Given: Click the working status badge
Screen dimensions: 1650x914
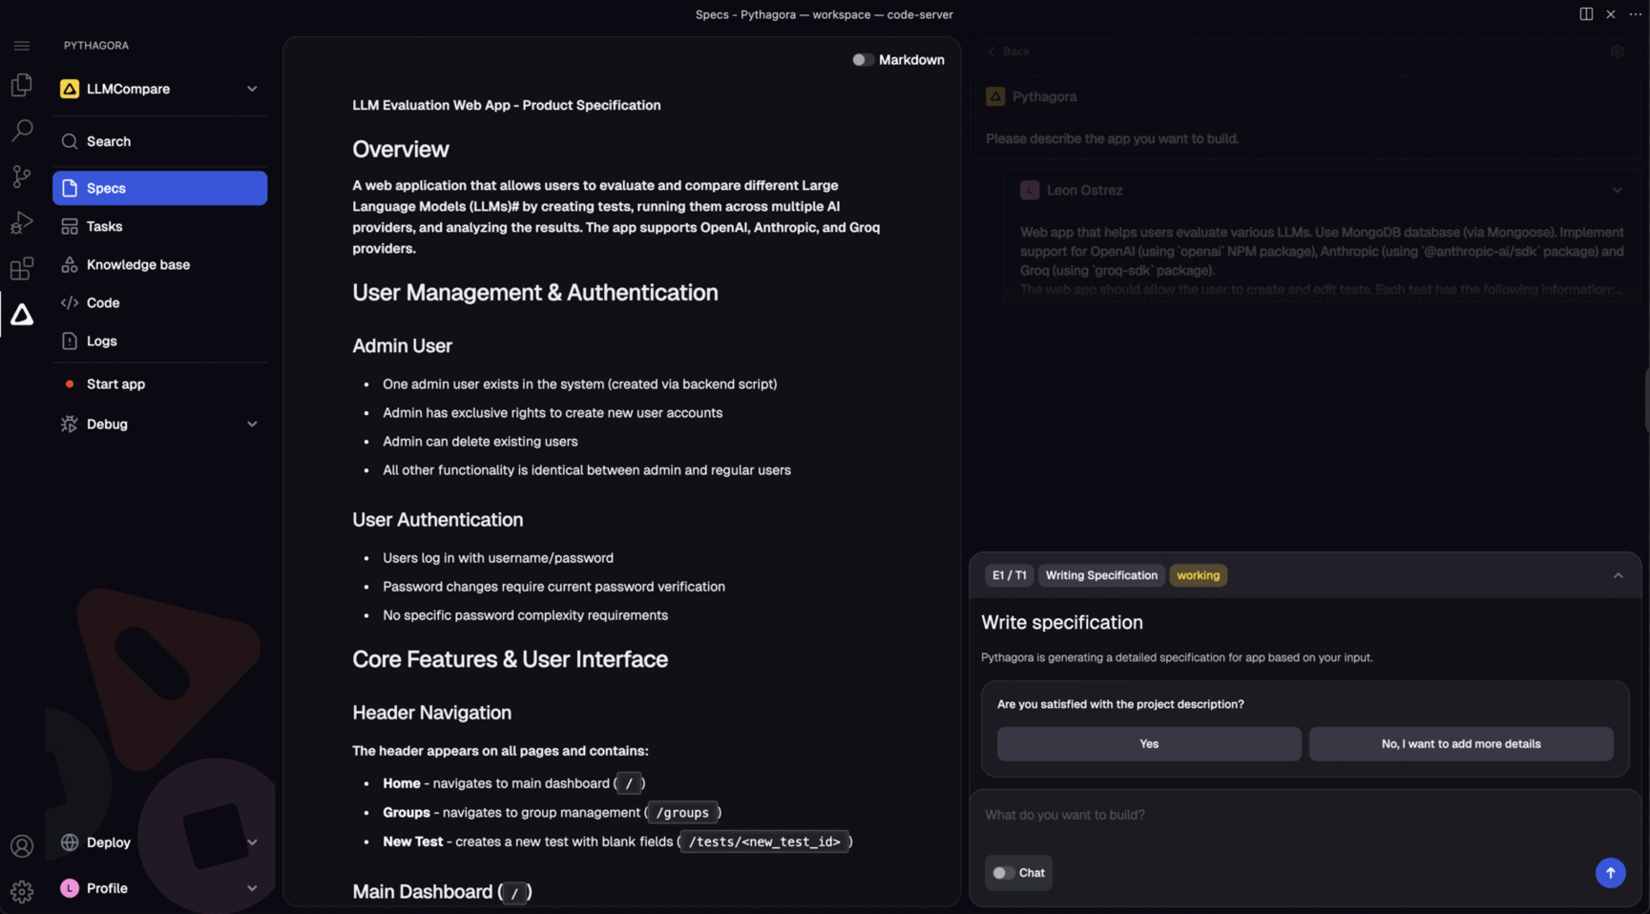Looking at the screenshot, I should point(1199,575).
